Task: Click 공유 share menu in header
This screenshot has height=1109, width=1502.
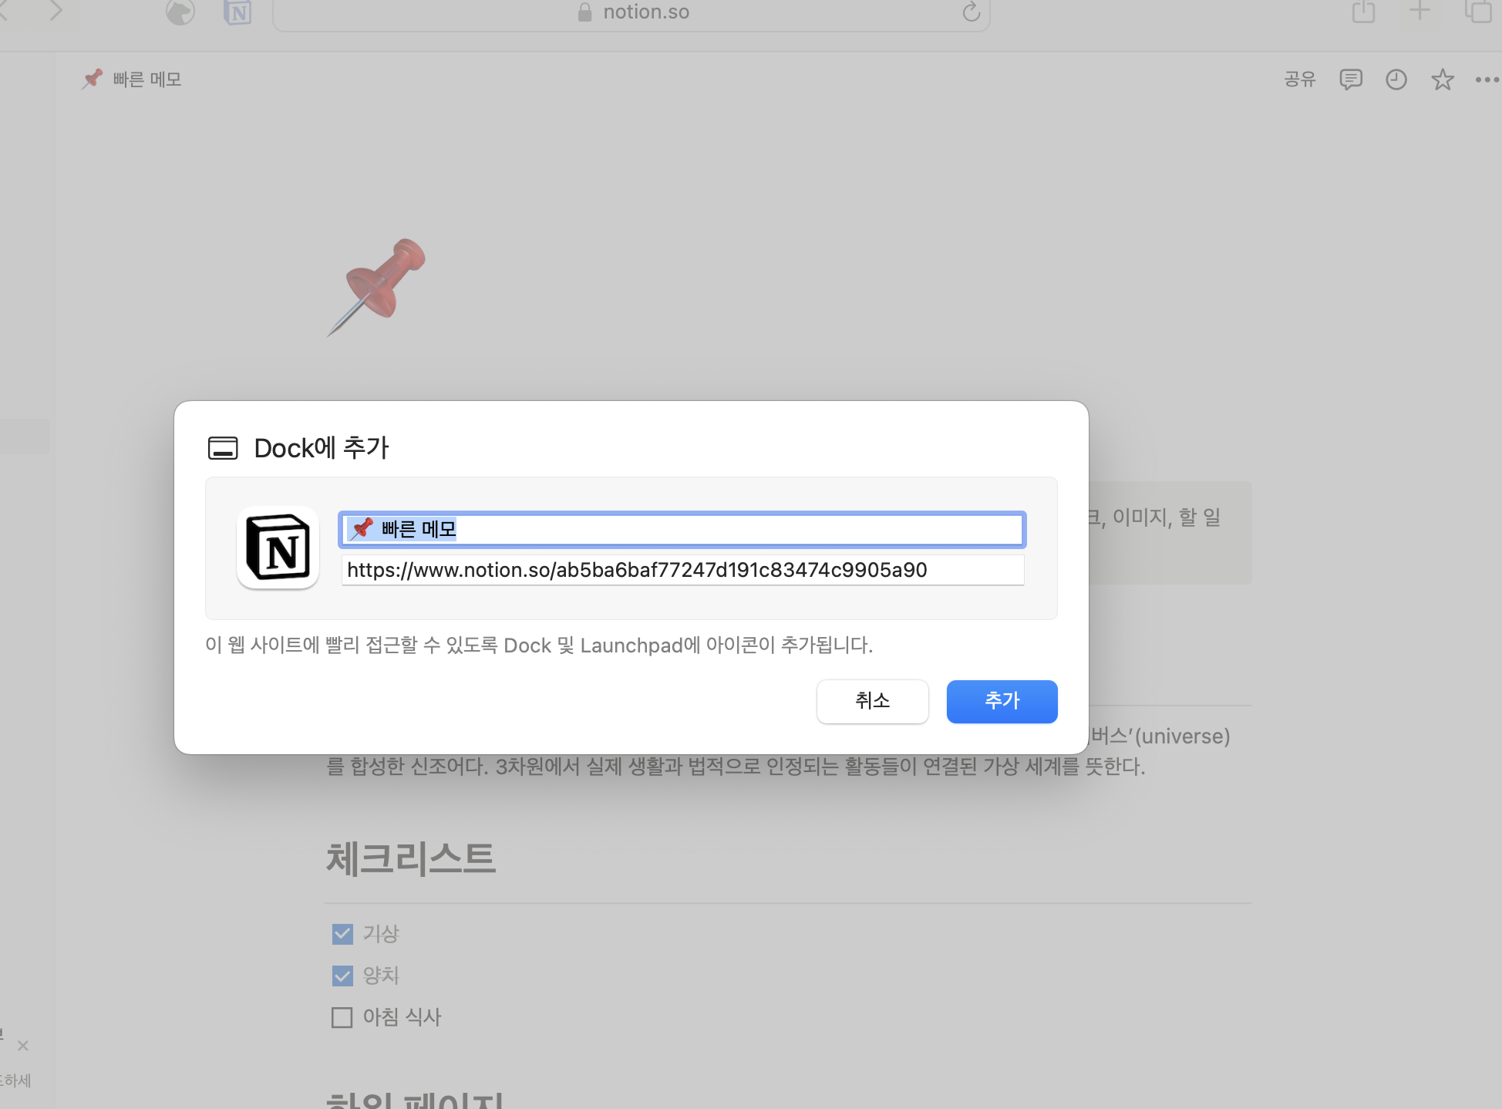Action: coord(1299,79)
